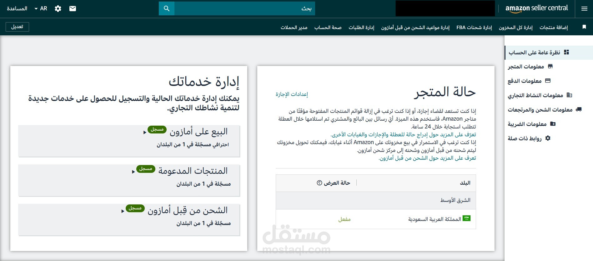
Task: Open إدارة مواعيد الشحن من قبل أمازون
Action: pyautogui.click(x=415, y=28)
